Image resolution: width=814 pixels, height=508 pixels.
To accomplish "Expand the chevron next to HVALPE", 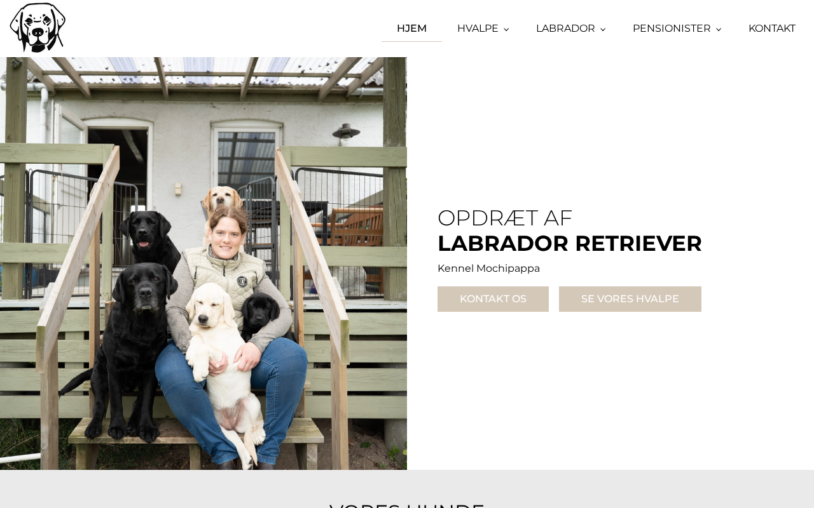I will tap(506, 29).
